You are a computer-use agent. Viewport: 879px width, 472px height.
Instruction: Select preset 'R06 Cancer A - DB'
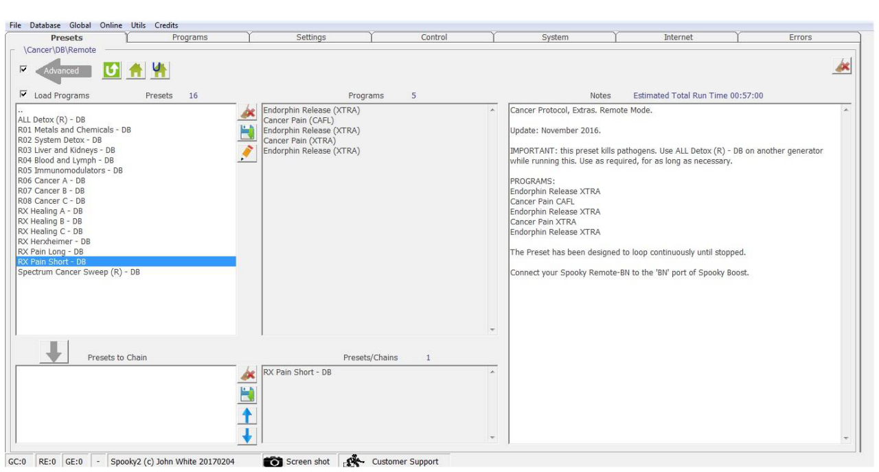pos(126,180)
